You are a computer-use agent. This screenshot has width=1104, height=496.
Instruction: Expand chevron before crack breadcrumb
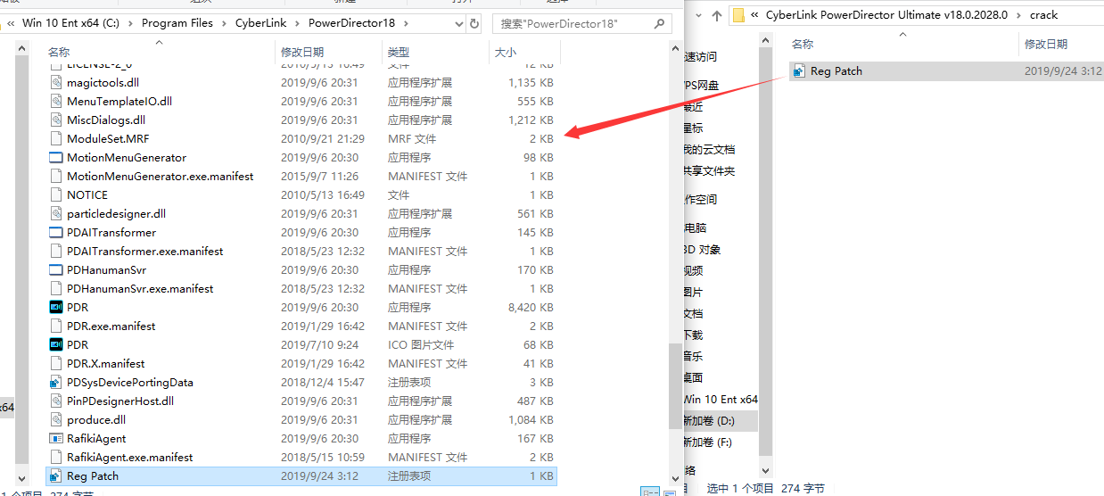coord(1020,14)
